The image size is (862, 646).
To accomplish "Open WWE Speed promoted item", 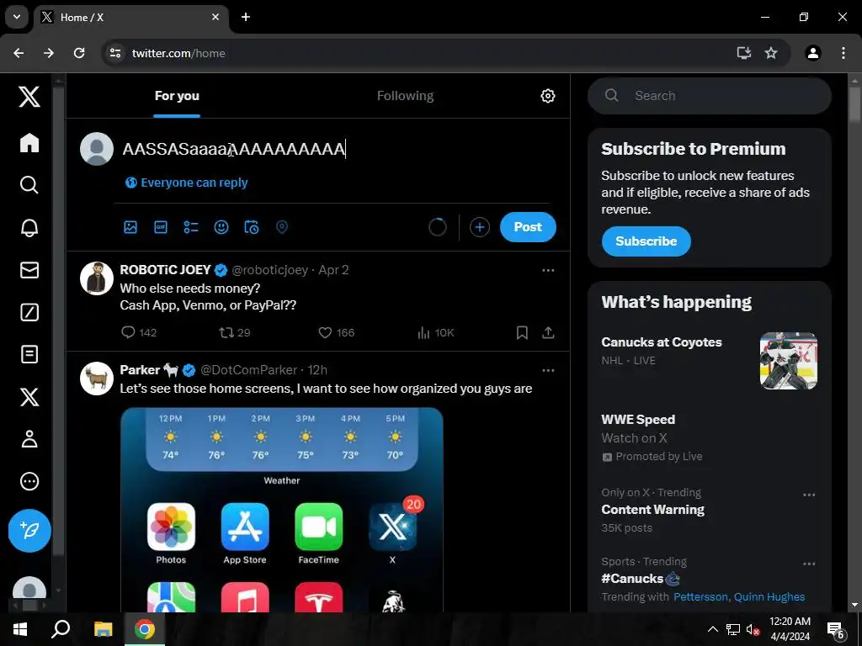I will (x=638, y=420).
